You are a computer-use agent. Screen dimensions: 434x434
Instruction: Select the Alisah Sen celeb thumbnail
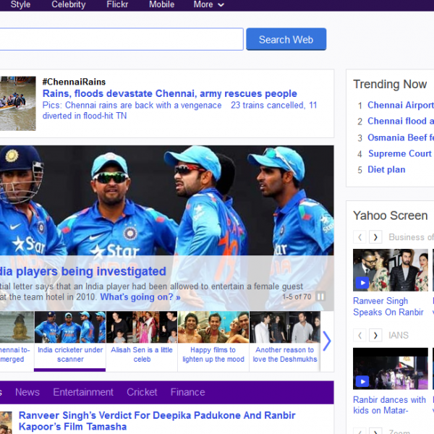click(x=142, y=340)
